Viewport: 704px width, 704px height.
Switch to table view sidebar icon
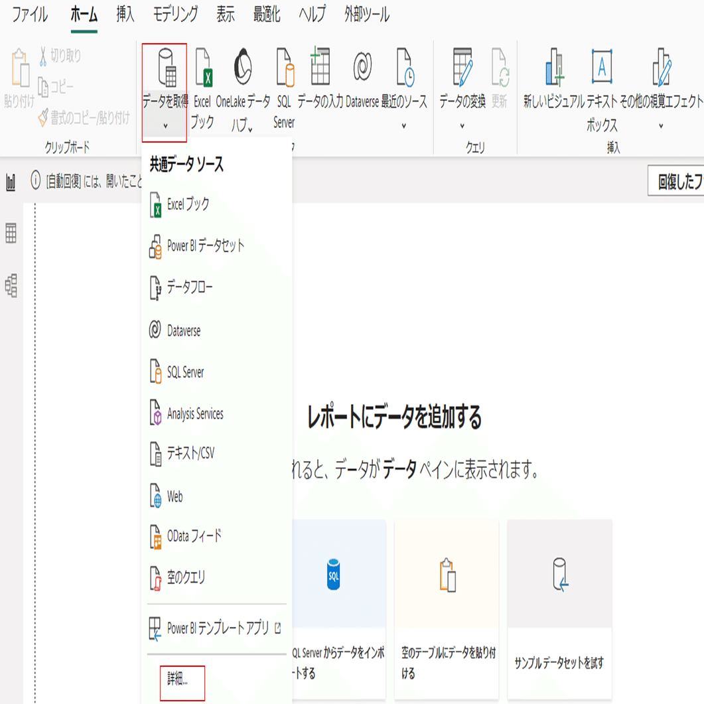point(11,234)
